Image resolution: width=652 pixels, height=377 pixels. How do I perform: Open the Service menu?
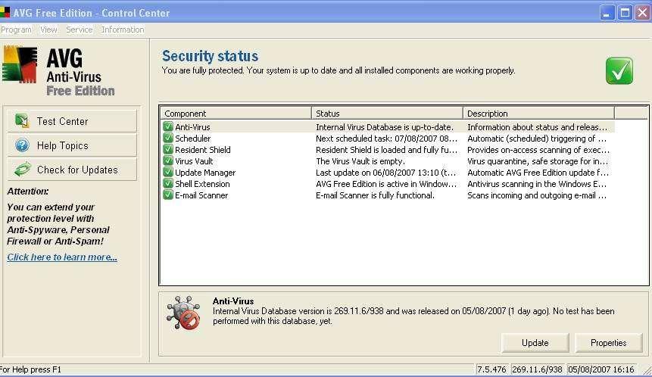79,30
